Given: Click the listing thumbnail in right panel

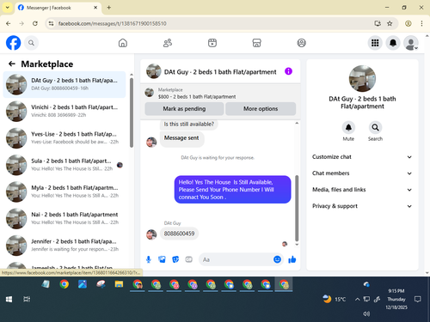Looking at the screenshot, I should pos(362,78).
